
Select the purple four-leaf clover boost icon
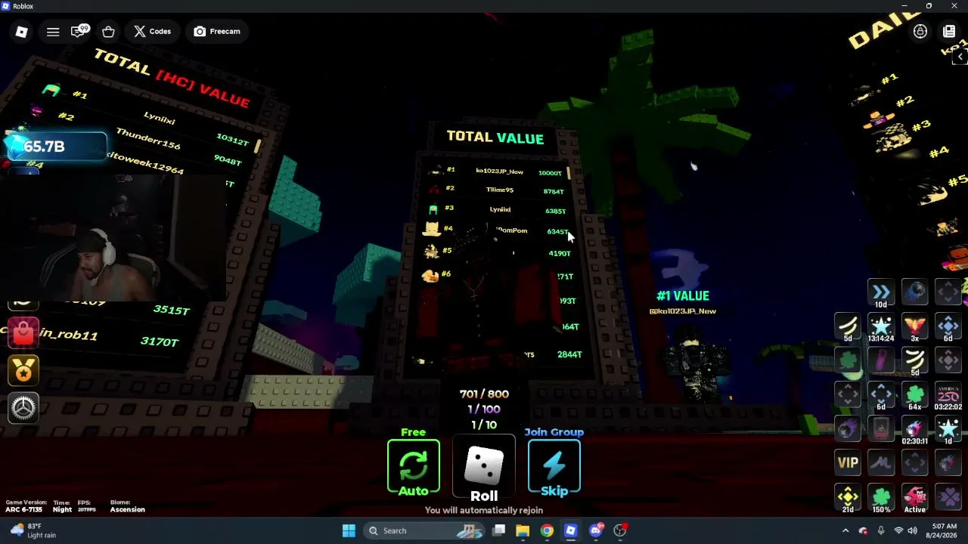(x=948, y=497)
